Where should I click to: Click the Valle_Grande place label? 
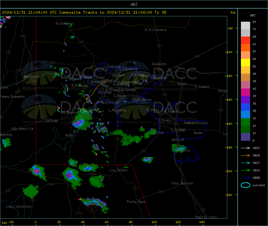[88, 109]
